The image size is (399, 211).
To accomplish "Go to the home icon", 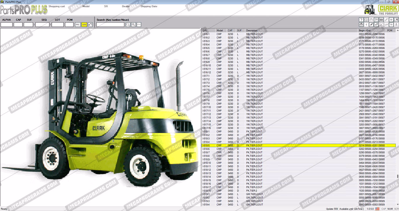I will (361, 25).
